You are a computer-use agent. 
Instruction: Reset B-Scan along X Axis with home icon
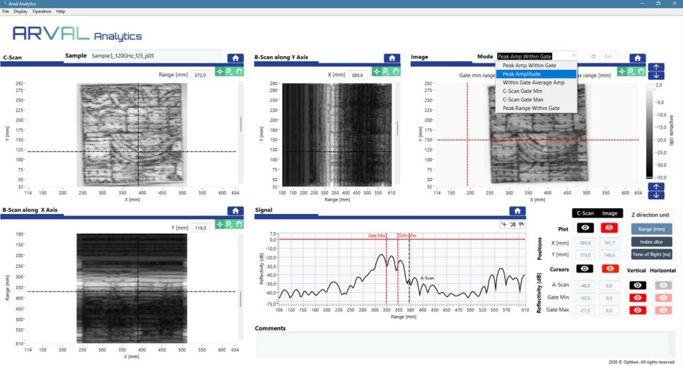[235, 211]
